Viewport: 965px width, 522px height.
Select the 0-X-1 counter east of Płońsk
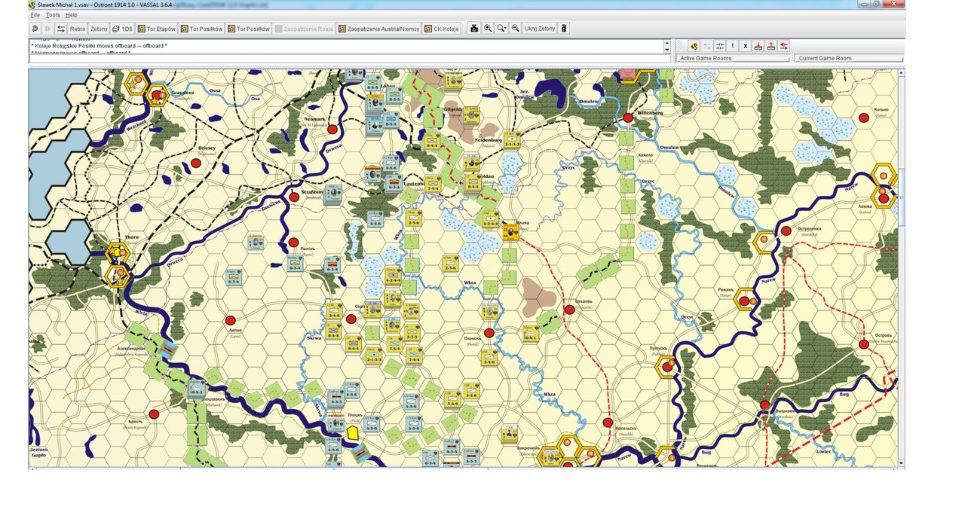tap(531, 333)
